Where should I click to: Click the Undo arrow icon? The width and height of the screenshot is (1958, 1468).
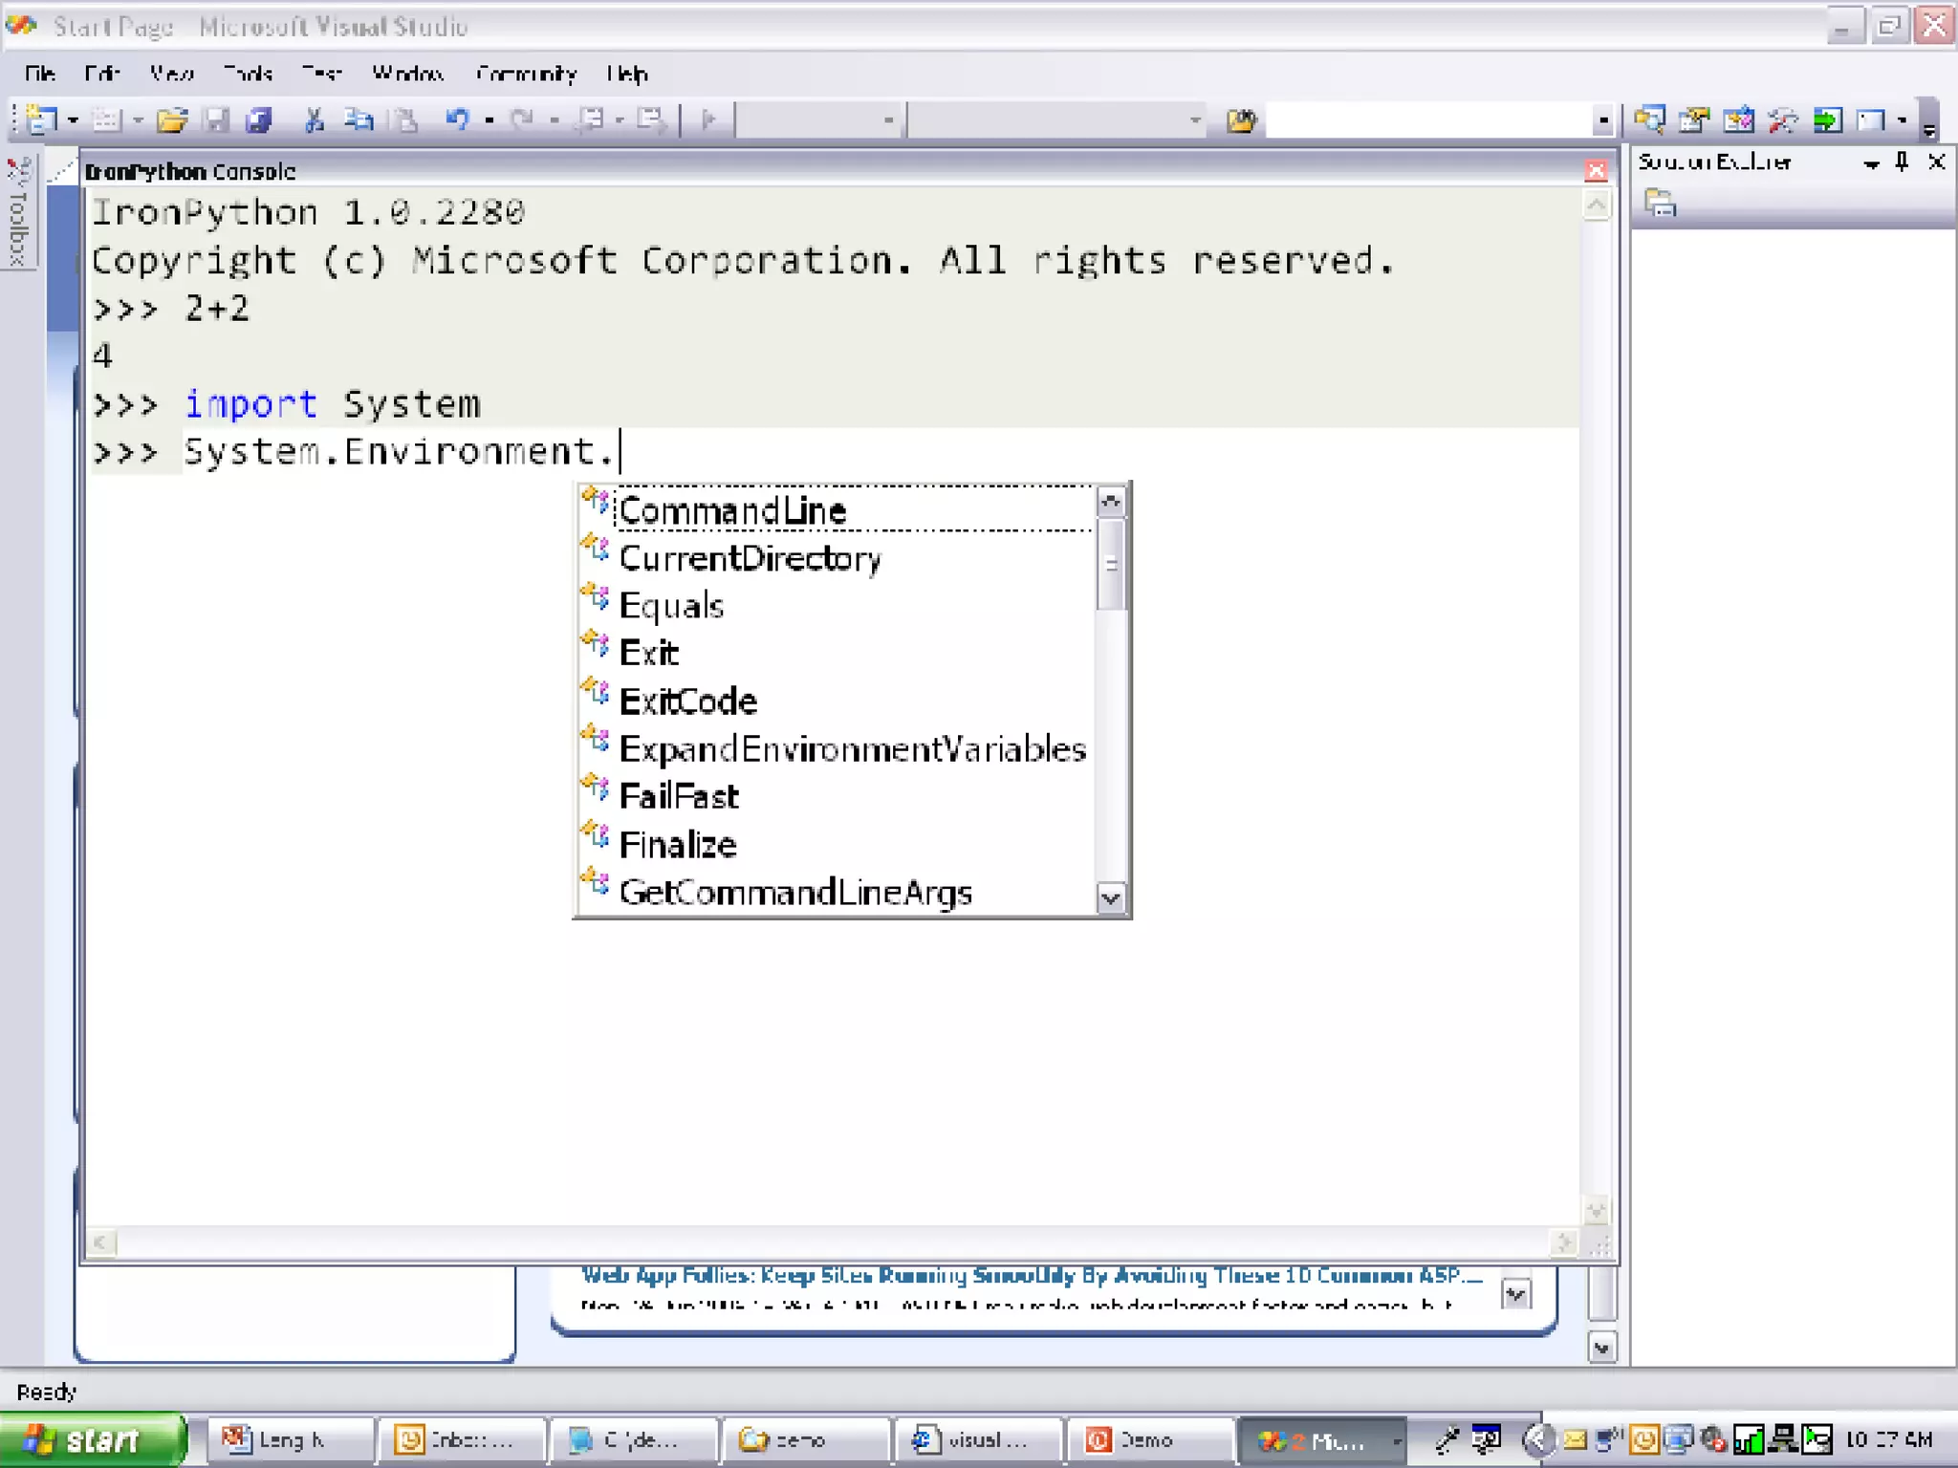coord(458,119)
